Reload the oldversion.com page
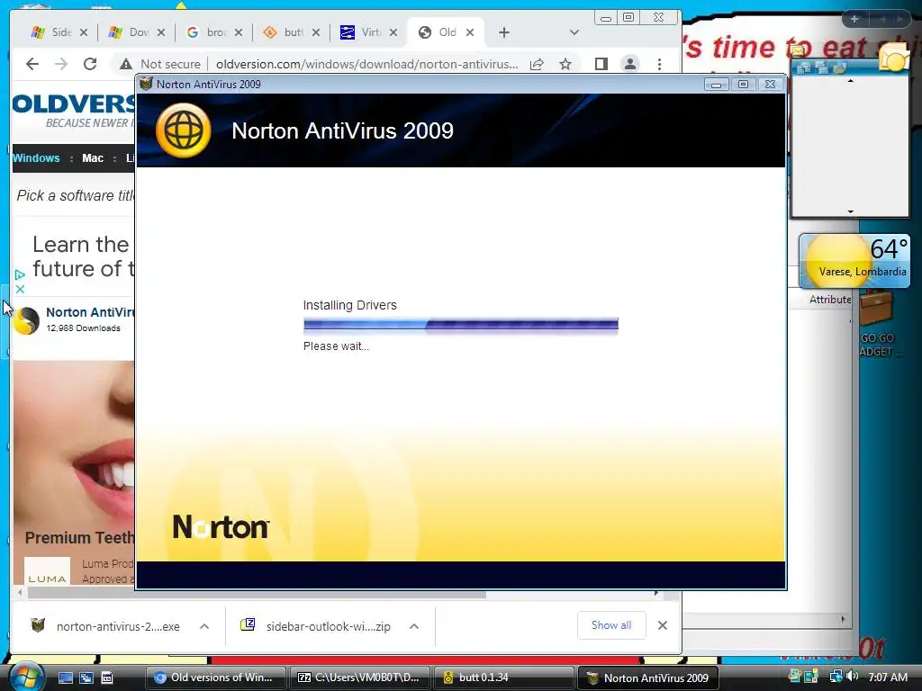922x691 pixels. pos(90,64)
